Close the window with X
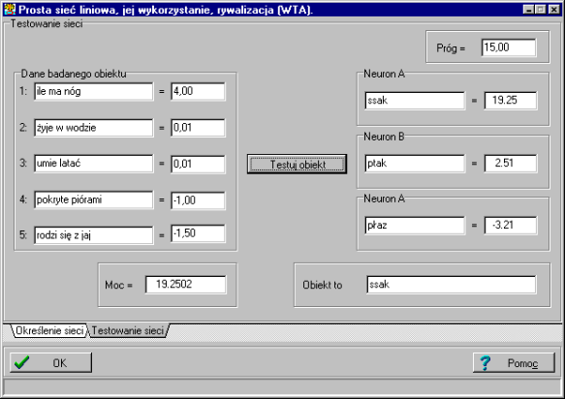This screenshot has width=565, height=399. pos(554,10)
